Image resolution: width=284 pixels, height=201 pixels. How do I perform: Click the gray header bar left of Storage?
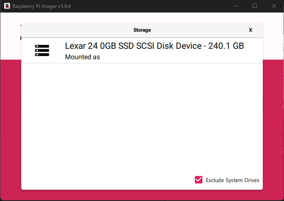click(x=76, y=30)
